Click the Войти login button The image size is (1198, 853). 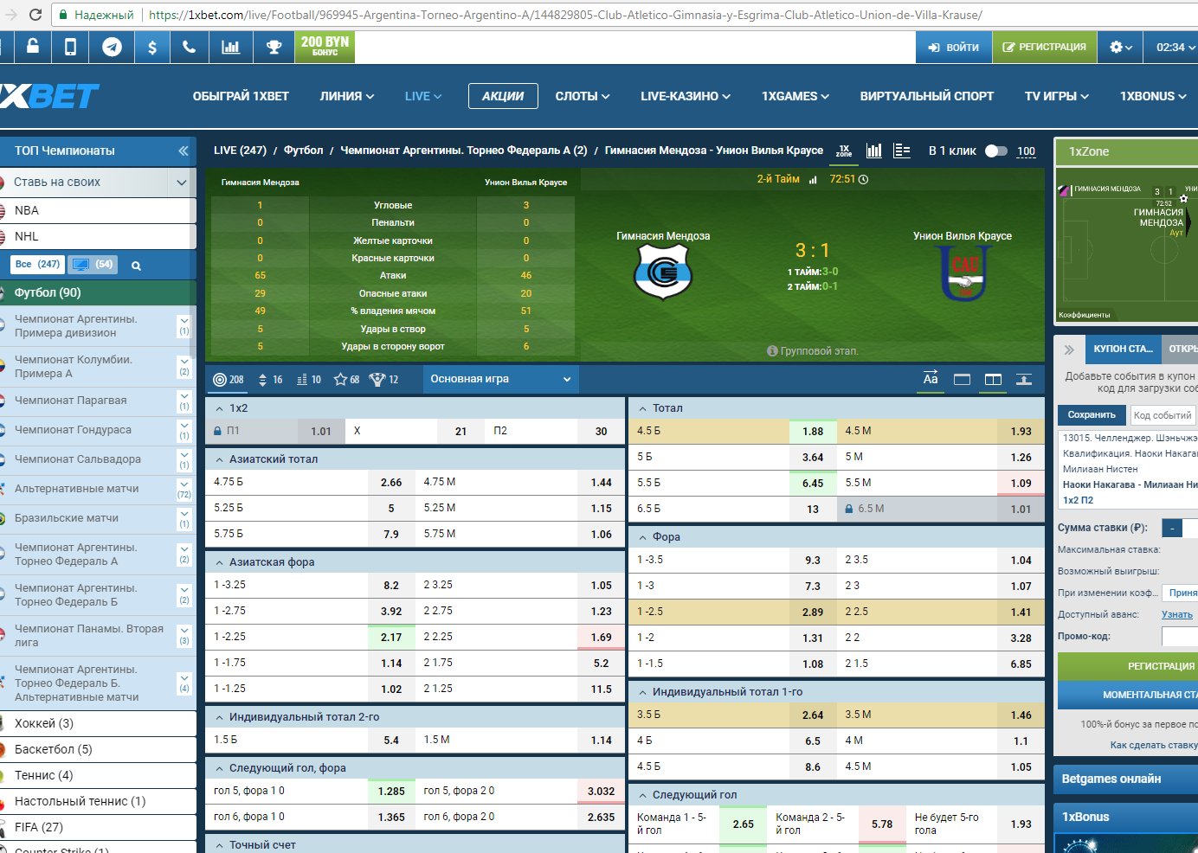(x=953, y=47)
